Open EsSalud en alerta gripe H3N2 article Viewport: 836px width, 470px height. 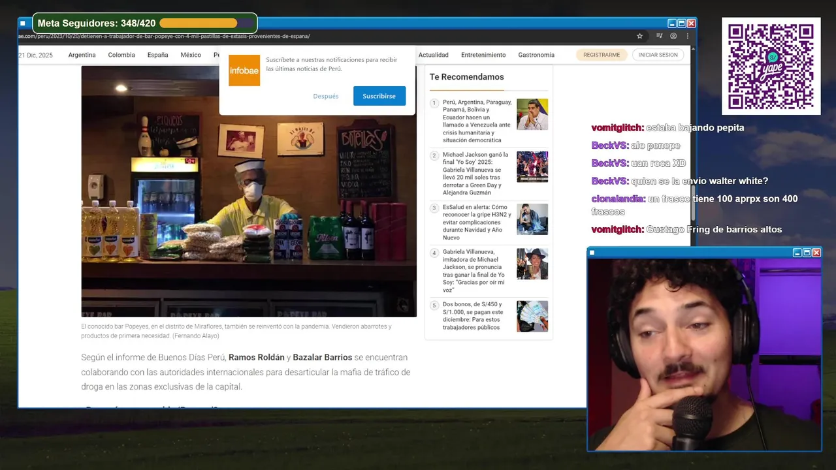pyautogui.click(x=477, y=222)
